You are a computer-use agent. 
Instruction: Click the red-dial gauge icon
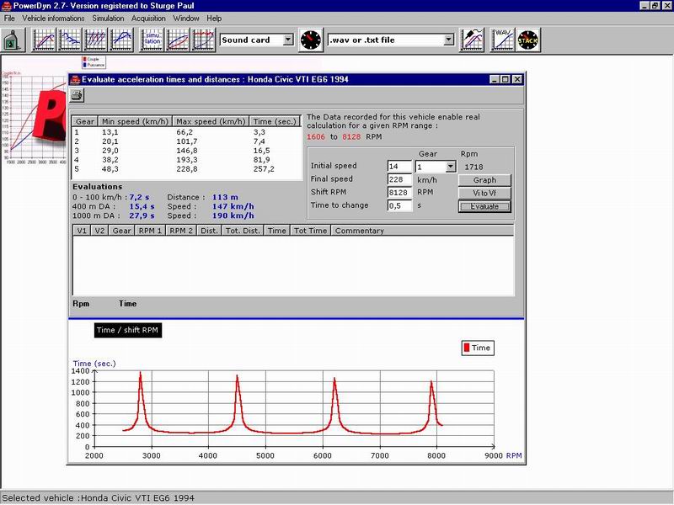point(311,40)
